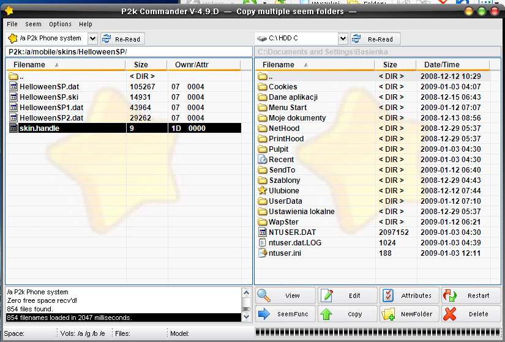The width and height of the screenshot is (505, 342).
Task: Click attribute 1D 0000 of skin.handle
Action: 189,128
